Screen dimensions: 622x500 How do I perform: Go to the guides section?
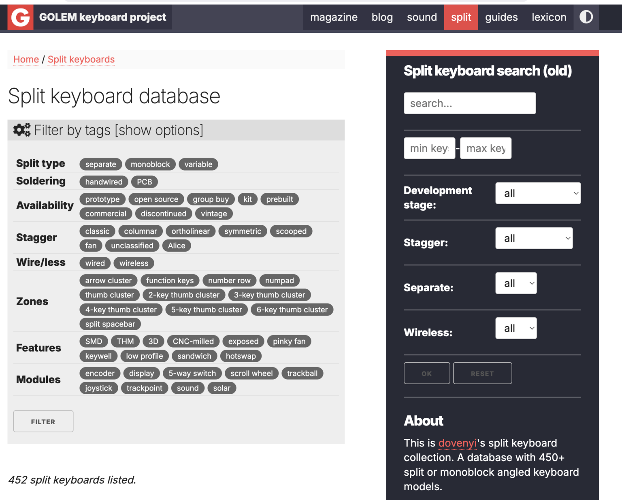coord(501,17)
